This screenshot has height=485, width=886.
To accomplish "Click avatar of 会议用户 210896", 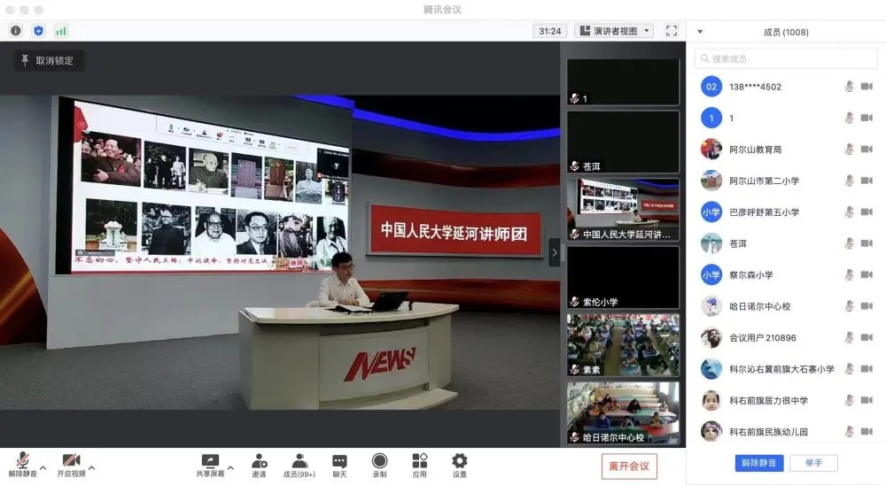I will [x=711, y=337].
